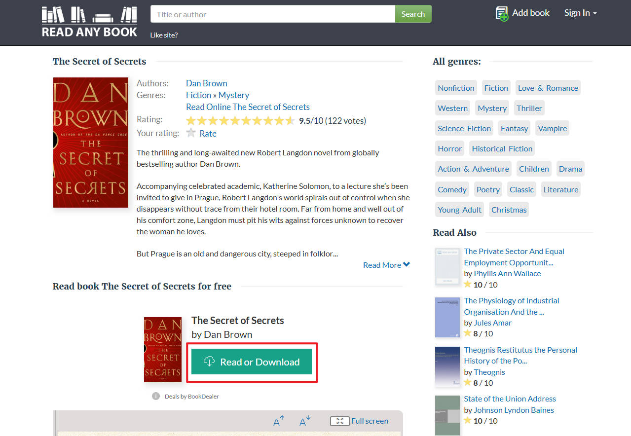631x436 pixels.
Task: Click the large book cover thumbnail
Action: (x=91, y=142)
